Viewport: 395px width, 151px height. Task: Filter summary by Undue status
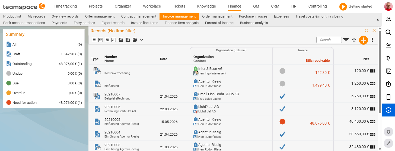click(x=44, y=74)
